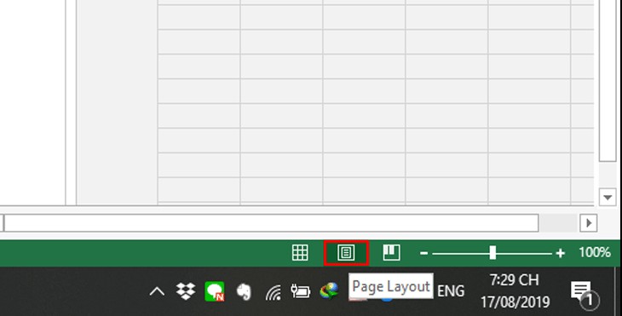Screen dimensions: 622x316
Task: Open LINE green chat tray icon
Action: coord(215,291)
